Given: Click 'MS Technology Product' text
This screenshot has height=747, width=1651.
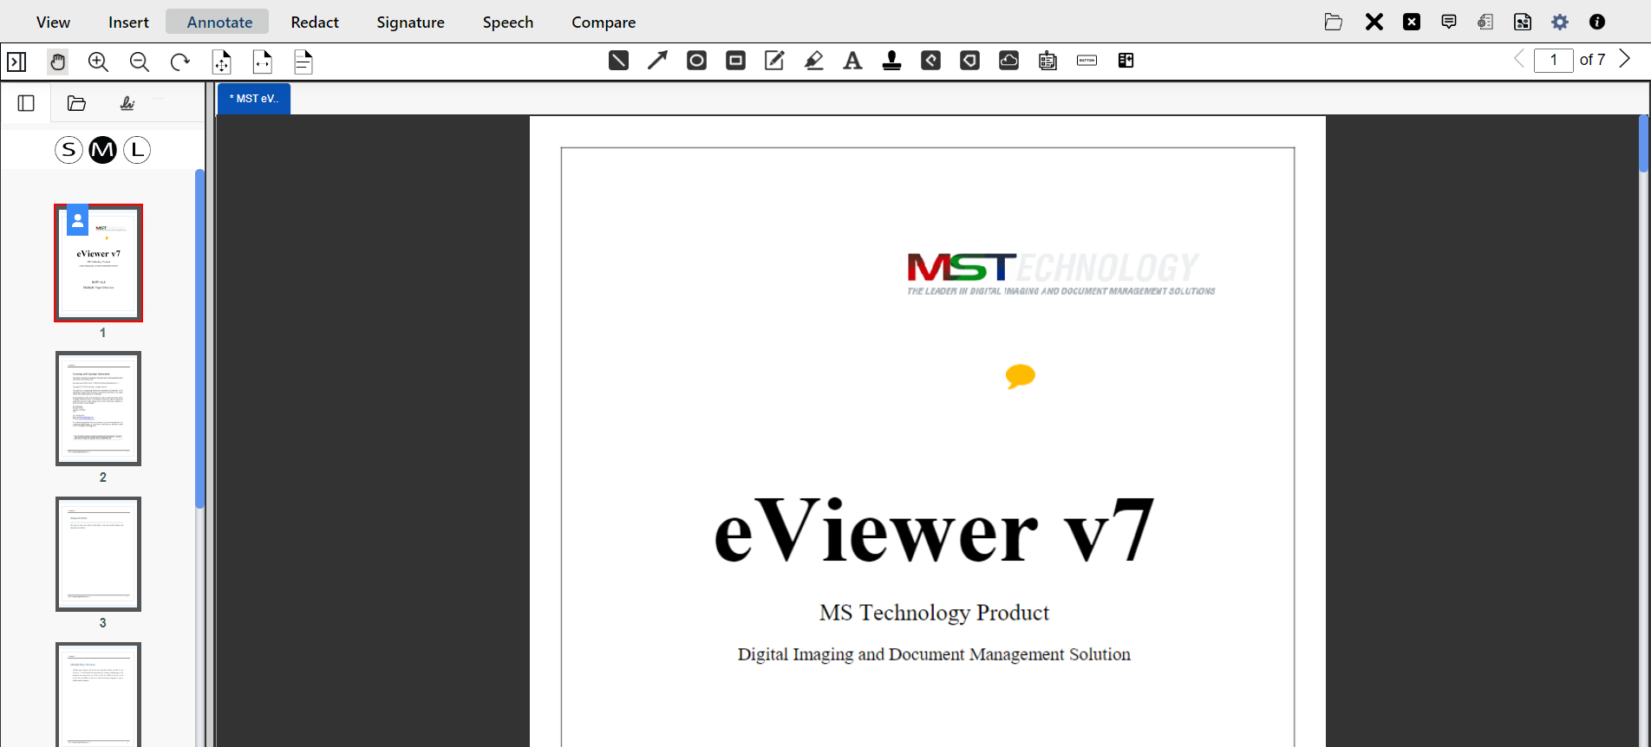Looking at the screenshot, I should [934, 613].
